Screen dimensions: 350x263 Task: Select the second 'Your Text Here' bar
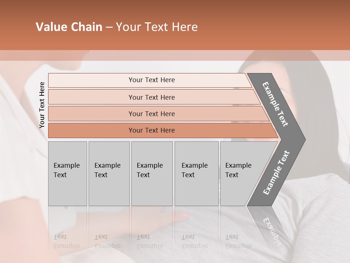coord(154,97)
